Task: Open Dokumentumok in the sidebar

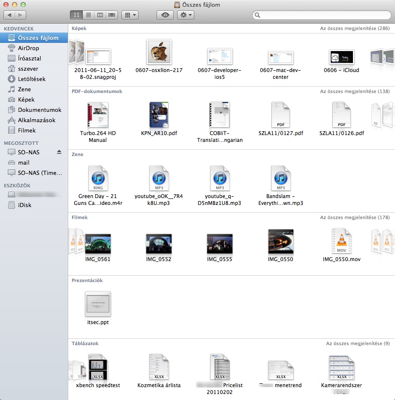Action: click(34, 110)
